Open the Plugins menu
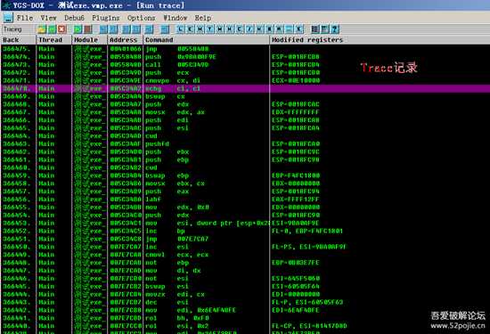 point(106,18)
